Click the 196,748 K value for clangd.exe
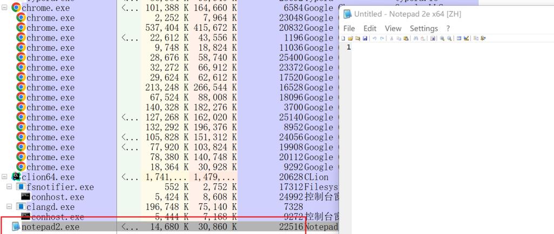This screenshot has height=234, width=554. (x=167, y=206)
